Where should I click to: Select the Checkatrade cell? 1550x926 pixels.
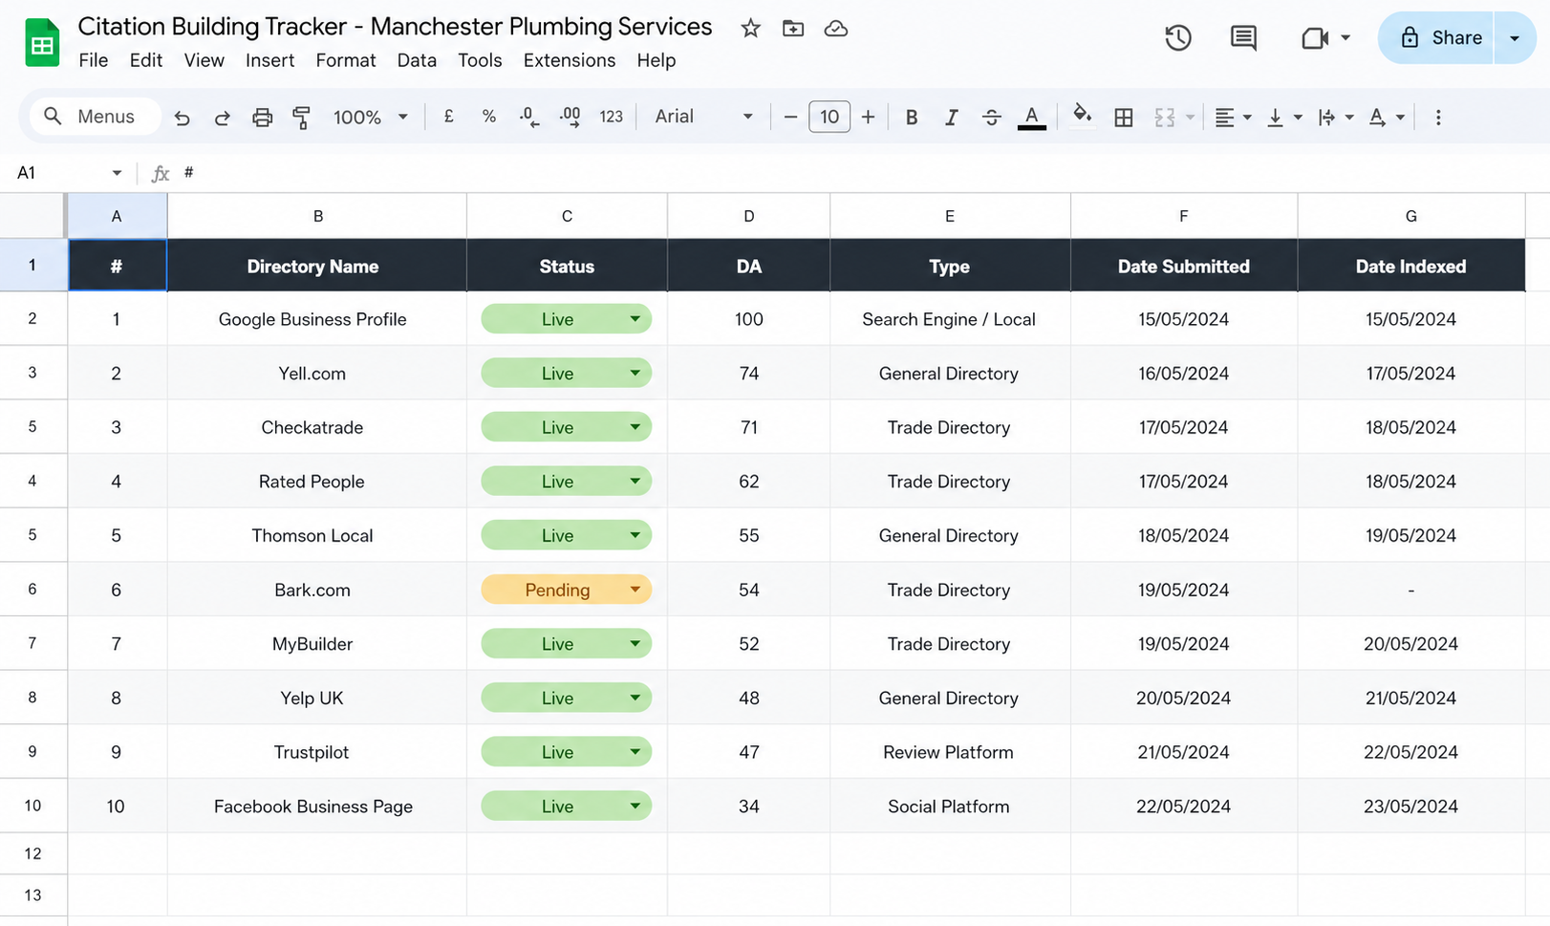(317, 427)
